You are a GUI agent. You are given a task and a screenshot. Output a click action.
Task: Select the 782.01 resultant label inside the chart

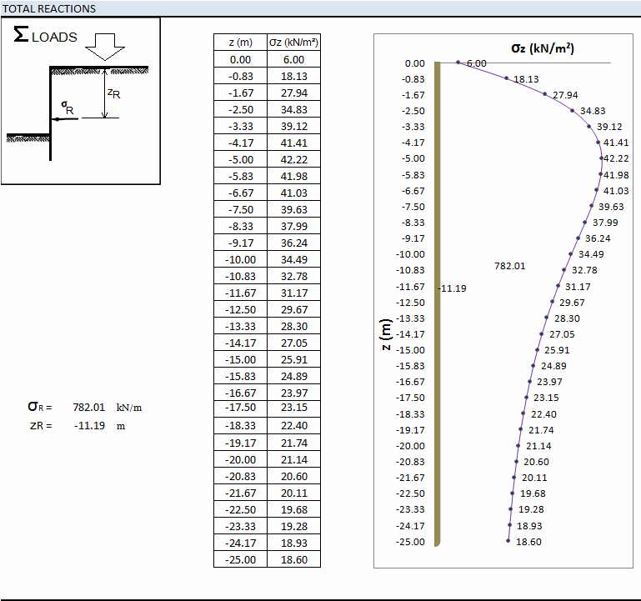click(x=510, y=266)
